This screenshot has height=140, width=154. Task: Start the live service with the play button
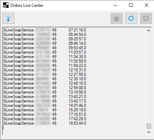point(146,18)
